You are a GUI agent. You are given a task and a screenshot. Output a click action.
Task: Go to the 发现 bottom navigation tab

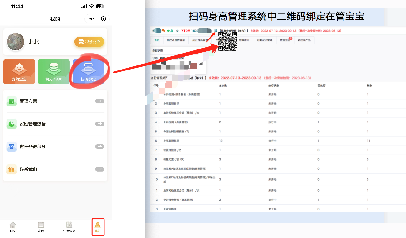tap(41, 227)
